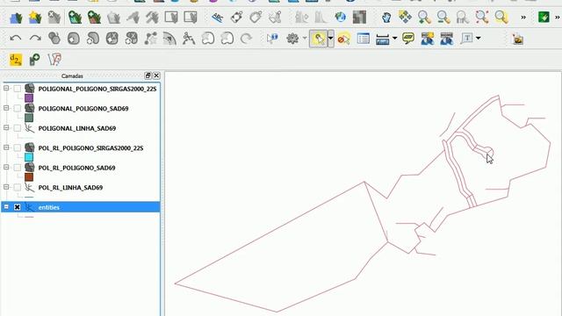Activate the Select Feature tool

318,39
